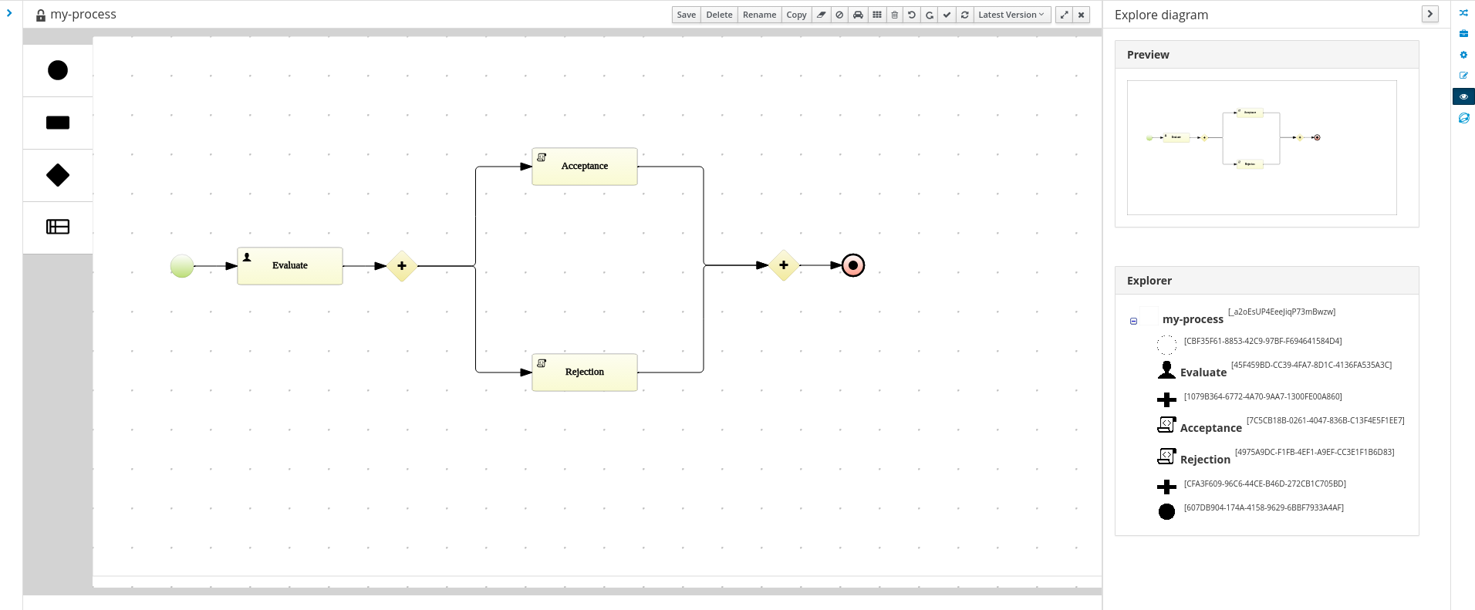Viewport: 1475px width, 610px height.
Task: Click the grid icon in the toolbar
Action: (x=877, y=15)
